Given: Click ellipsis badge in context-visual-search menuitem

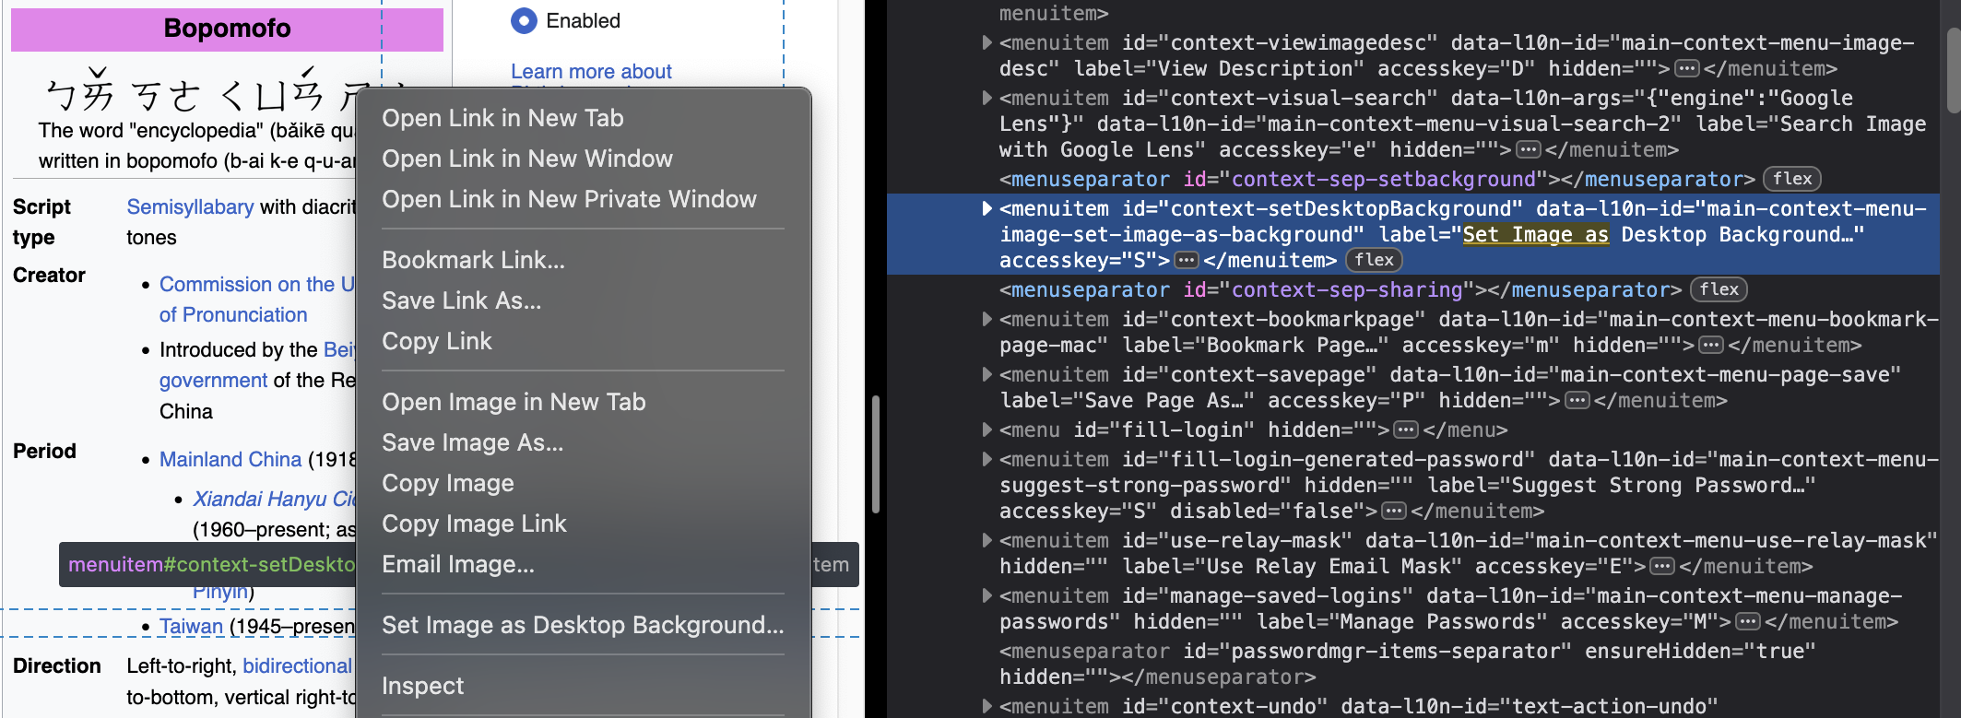Looking at the screenshot, I should pyautogui.click(x=1528, y=150).
